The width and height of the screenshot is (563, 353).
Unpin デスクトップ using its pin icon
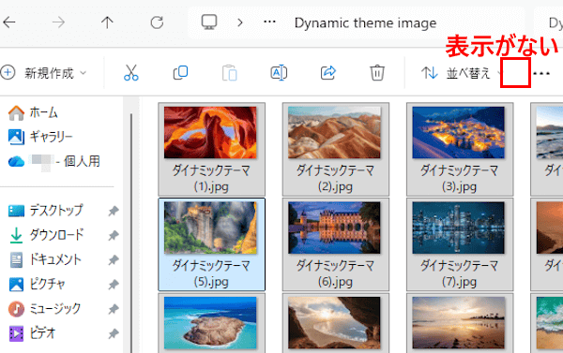pos(114,211)
